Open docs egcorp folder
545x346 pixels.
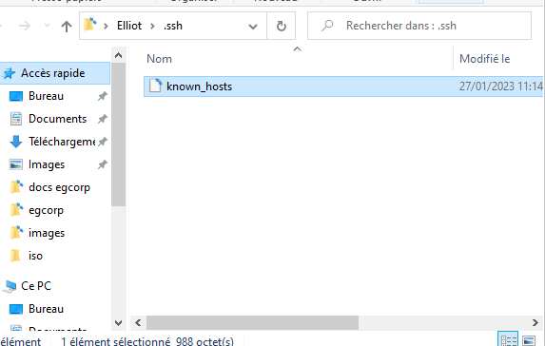click(59, 187)
